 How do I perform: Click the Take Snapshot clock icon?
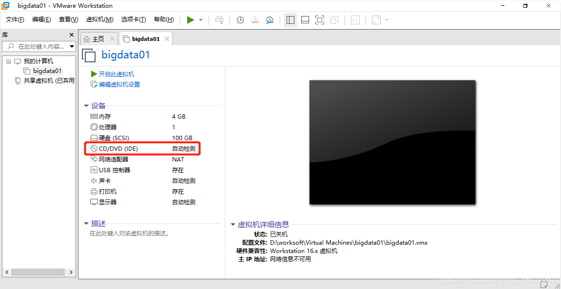click(240, 20)
